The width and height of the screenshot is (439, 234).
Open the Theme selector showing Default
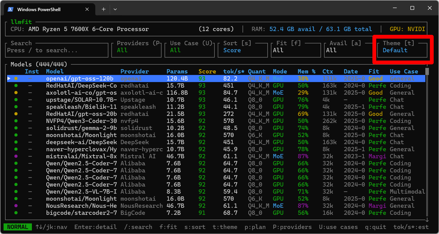point(395,50)
